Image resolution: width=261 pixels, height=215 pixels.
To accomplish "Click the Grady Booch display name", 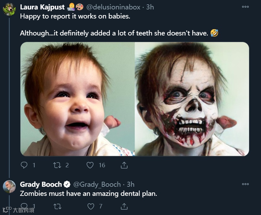I will pos(41,184).
